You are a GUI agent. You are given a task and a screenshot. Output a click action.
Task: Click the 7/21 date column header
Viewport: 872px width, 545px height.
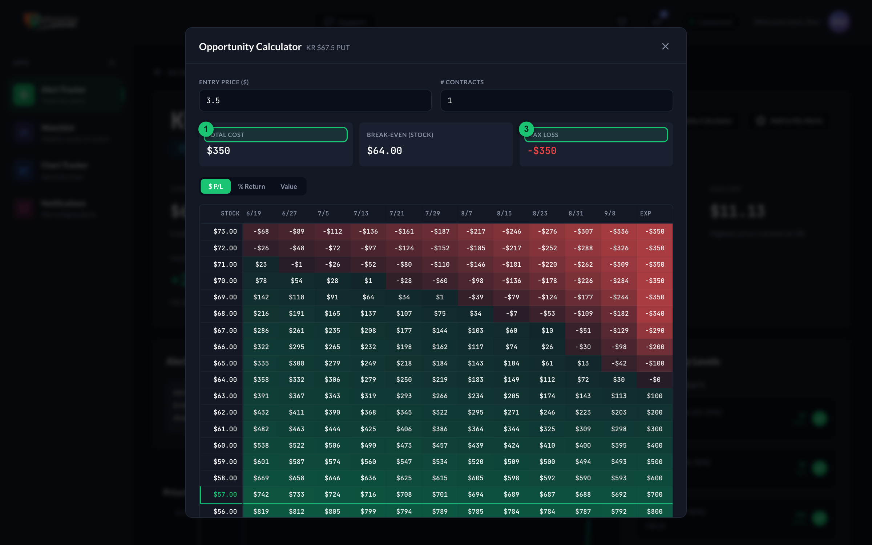pos(397,213)
